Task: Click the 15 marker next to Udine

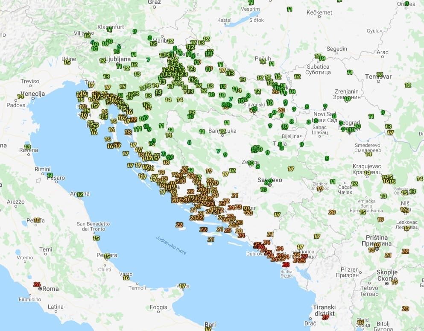Action: point(67,62)
